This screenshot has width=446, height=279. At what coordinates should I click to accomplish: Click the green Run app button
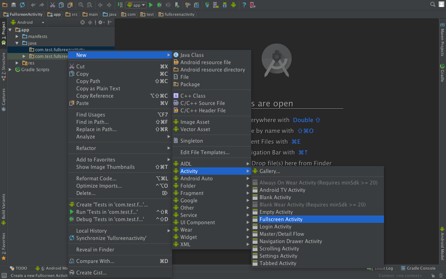point(151,5)
